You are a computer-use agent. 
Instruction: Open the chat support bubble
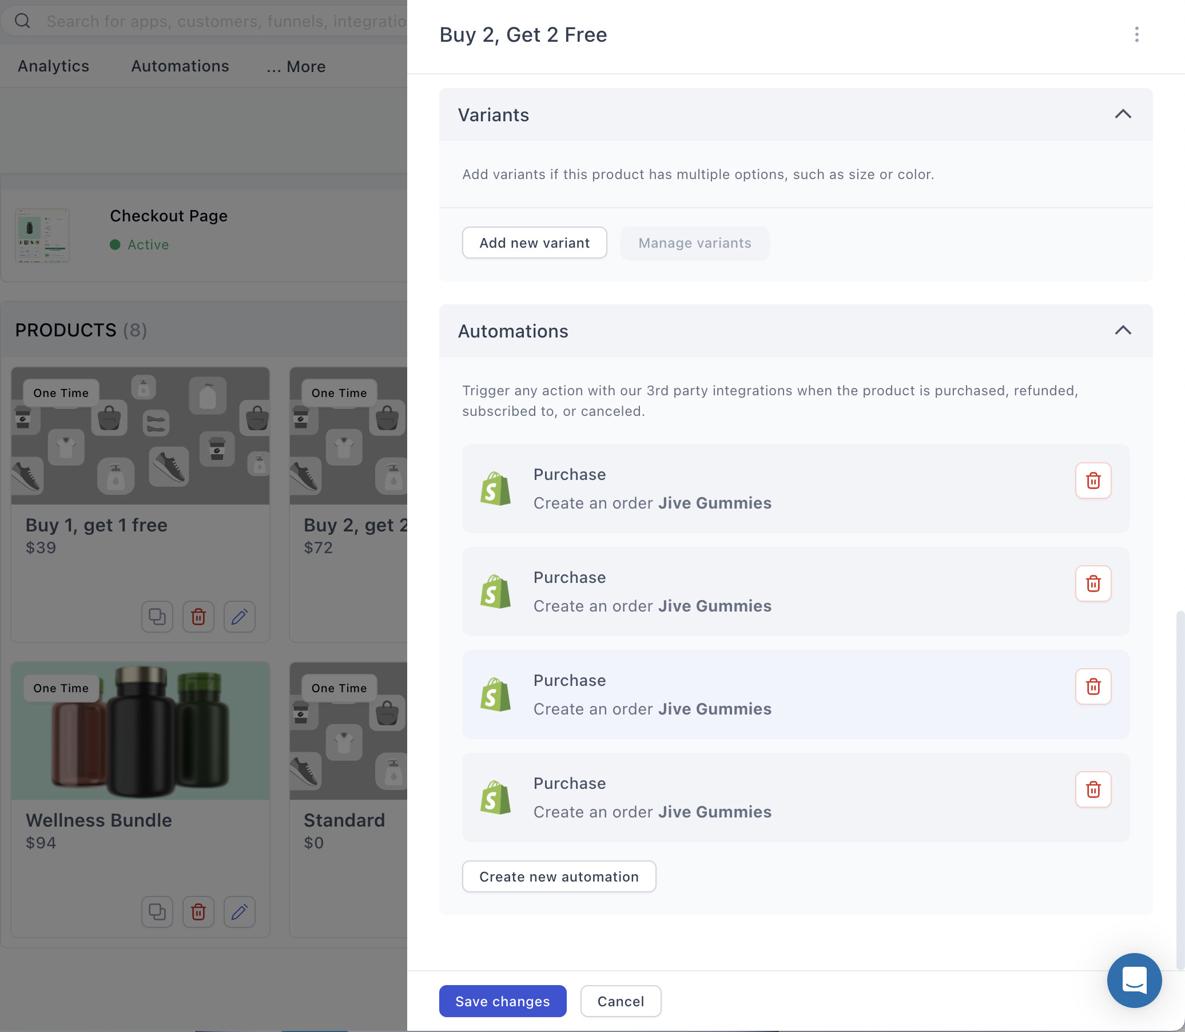1133,979
